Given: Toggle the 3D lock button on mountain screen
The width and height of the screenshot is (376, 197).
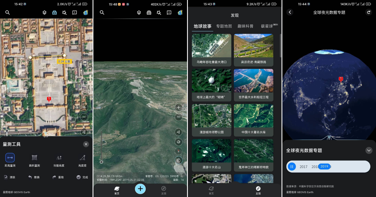Looking at the screenshot, I should [178, 160].
